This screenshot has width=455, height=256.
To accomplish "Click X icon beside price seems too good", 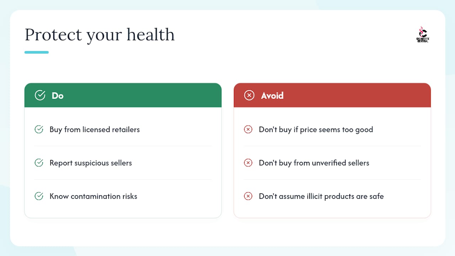I will (248, 129).
